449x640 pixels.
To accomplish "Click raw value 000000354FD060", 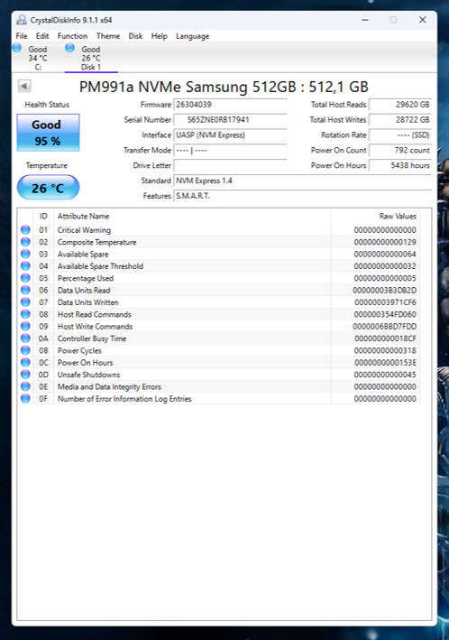I will [385, 314].
